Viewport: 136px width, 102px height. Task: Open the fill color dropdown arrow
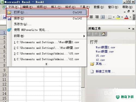pos(122,17)
